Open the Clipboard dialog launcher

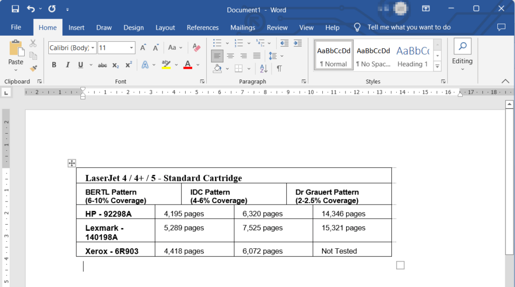point(39,81)
